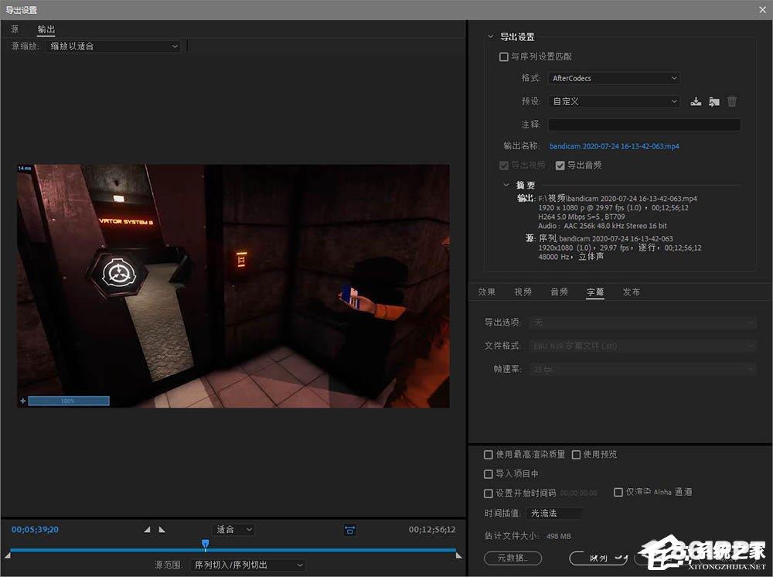Toggle aspect ratio correction icon near timecode
The width and height of the screenshot is (773, 577).
tap(349, 530)
